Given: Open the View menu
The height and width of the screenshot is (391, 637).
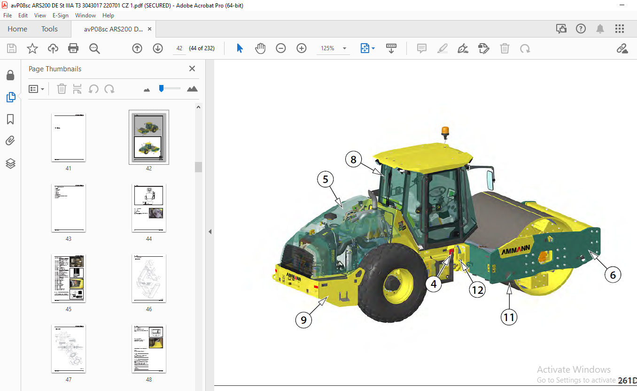Looking at the screenshot, I should pyautogui.click(x=40, y=15).
